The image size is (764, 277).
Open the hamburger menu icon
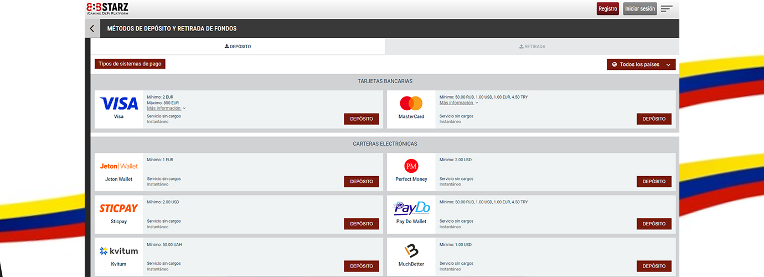[x=667, y=9]
